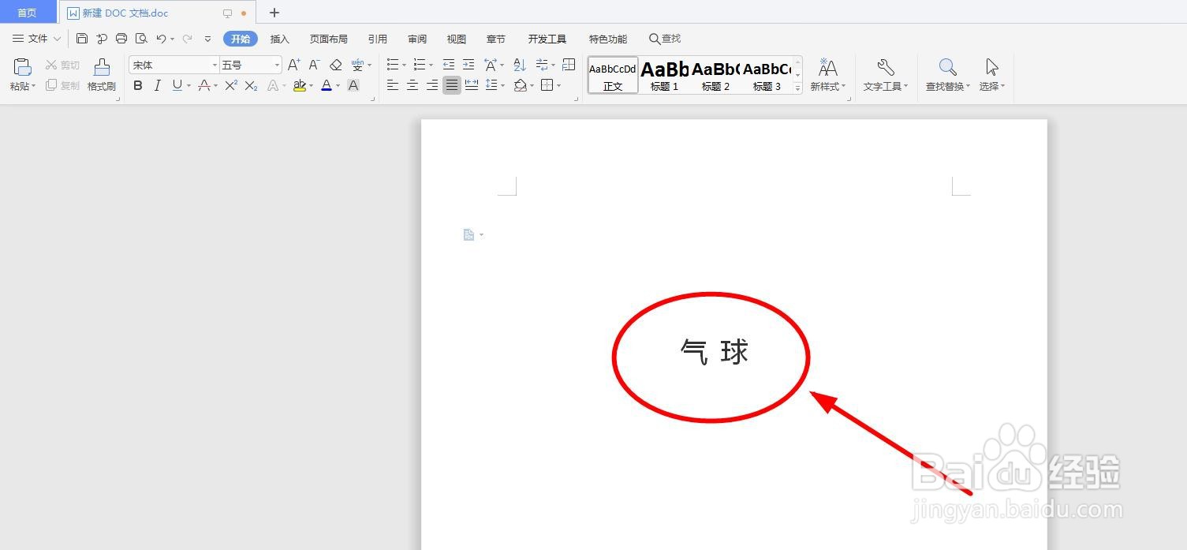Toggle italic formatting
This screenshot has width=1187, height=550.
[157, 85]
